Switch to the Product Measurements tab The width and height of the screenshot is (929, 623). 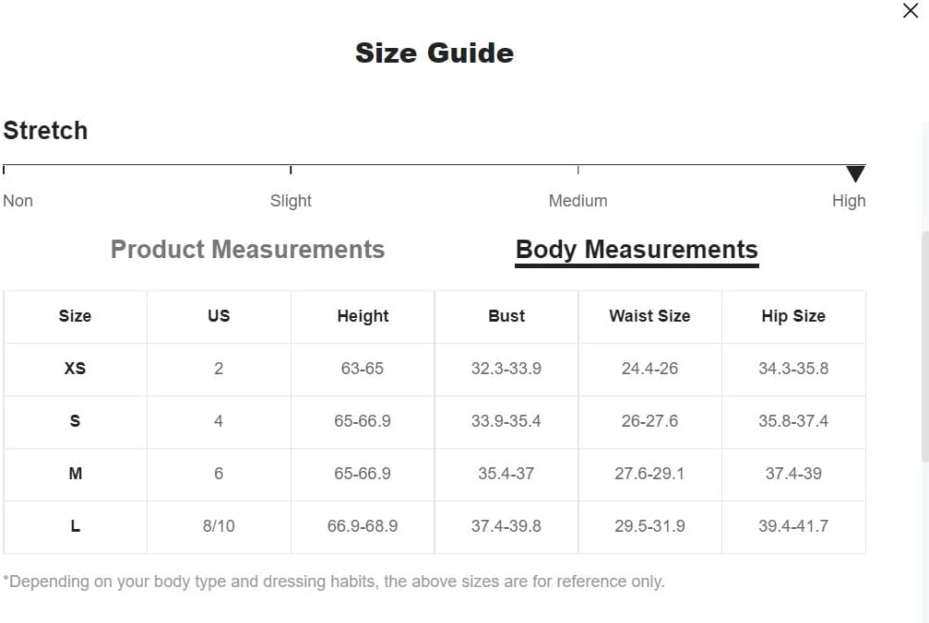coord(247,249)
